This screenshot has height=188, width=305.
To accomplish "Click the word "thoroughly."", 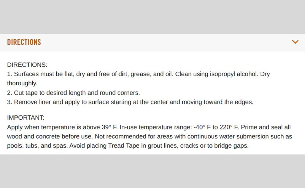I will [x=22, y=83].
